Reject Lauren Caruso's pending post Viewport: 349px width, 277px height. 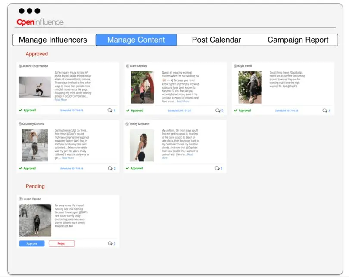click(61, 243)
